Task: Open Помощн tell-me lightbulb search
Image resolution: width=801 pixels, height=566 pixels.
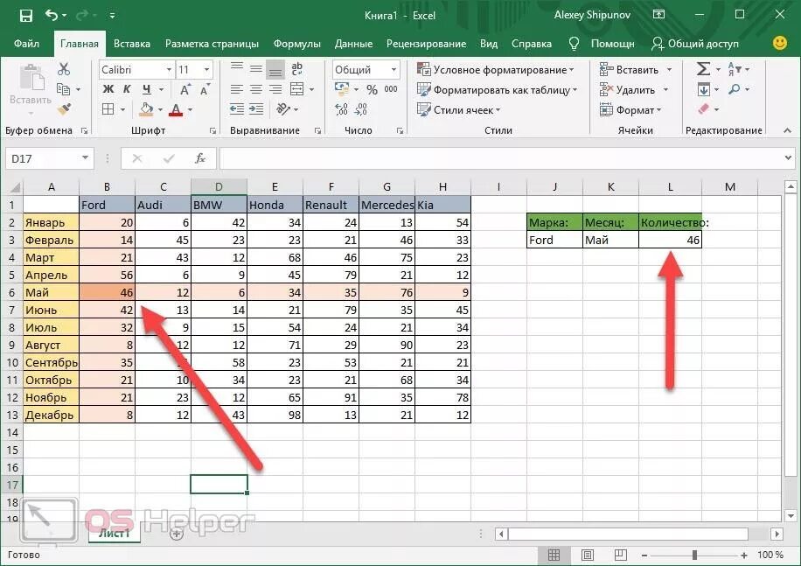Action: pos(602,44)
